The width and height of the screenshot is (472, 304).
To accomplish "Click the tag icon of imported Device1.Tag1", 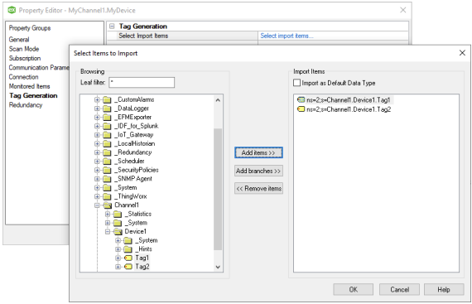I will coord(301,100).
